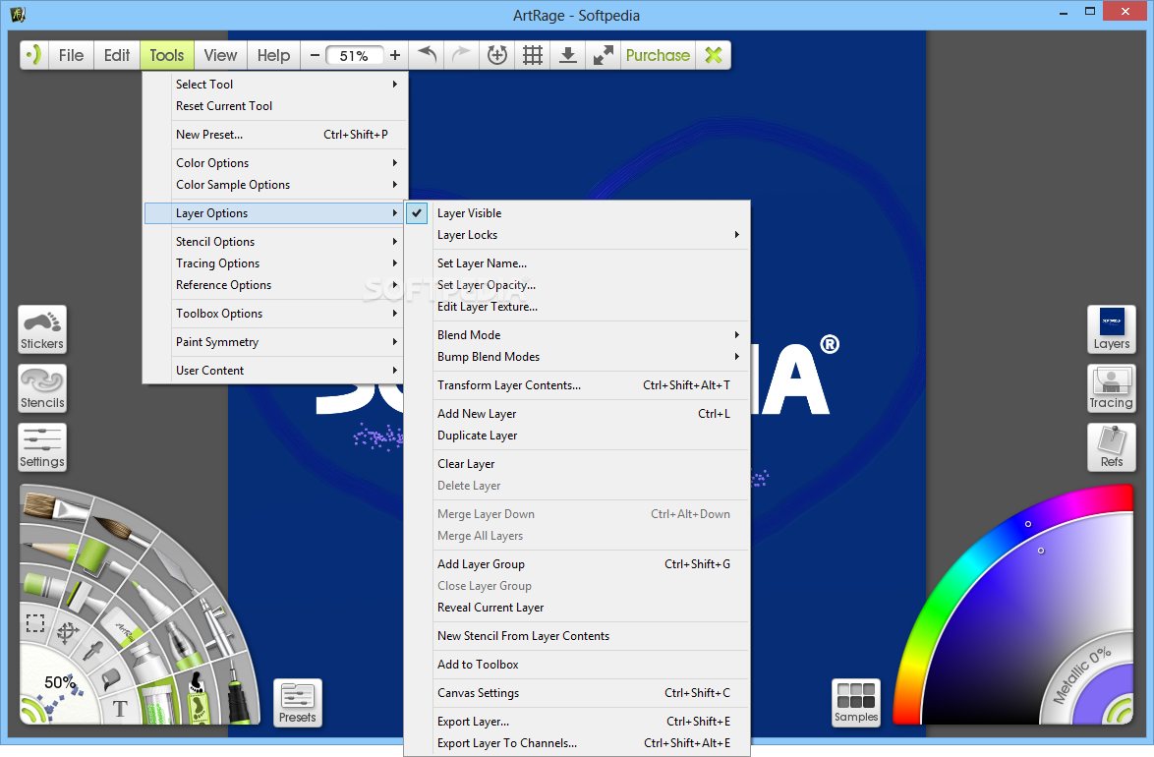Image resolution: width=1154 pixels, height=757 pixels.
Task: Expand the Color Options submenu
Action: pos(275,163)
